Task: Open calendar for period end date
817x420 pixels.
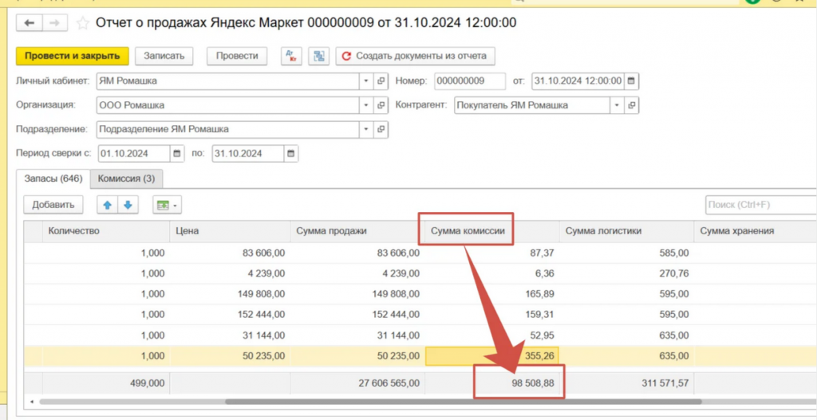Action: pos(290,153)
